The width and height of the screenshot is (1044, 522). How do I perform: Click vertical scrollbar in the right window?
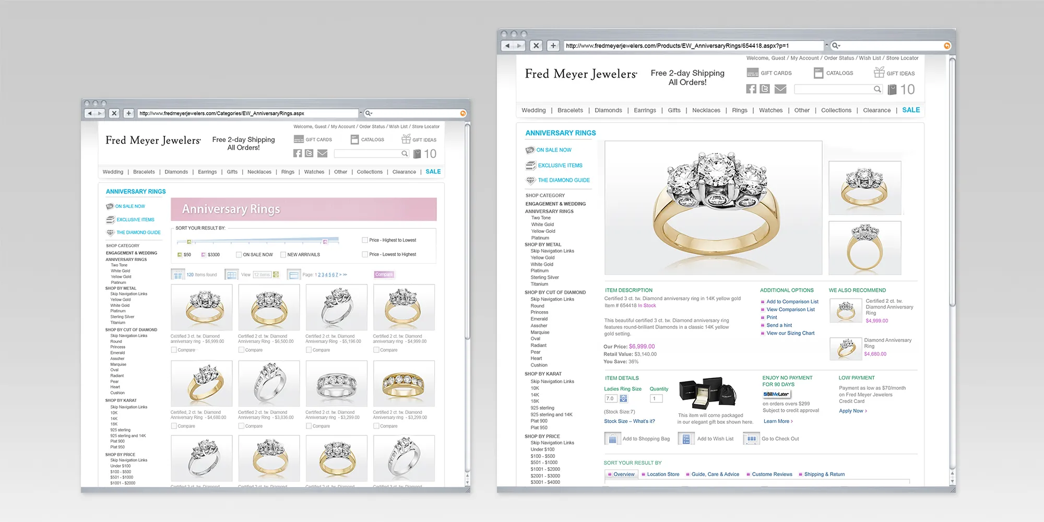click(x=952, y=183)
